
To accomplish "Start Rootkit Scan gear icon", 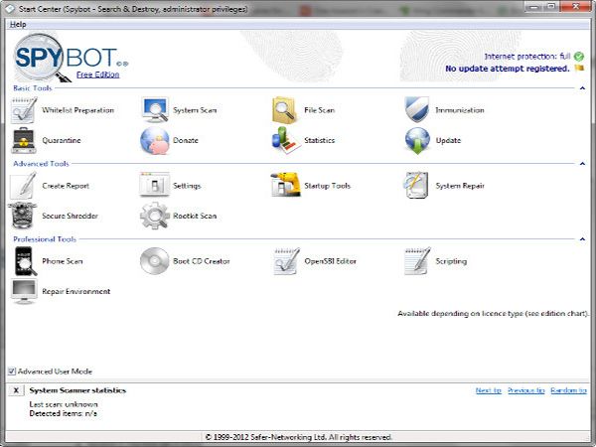I will pyautogui.click(x=155, y=216).
